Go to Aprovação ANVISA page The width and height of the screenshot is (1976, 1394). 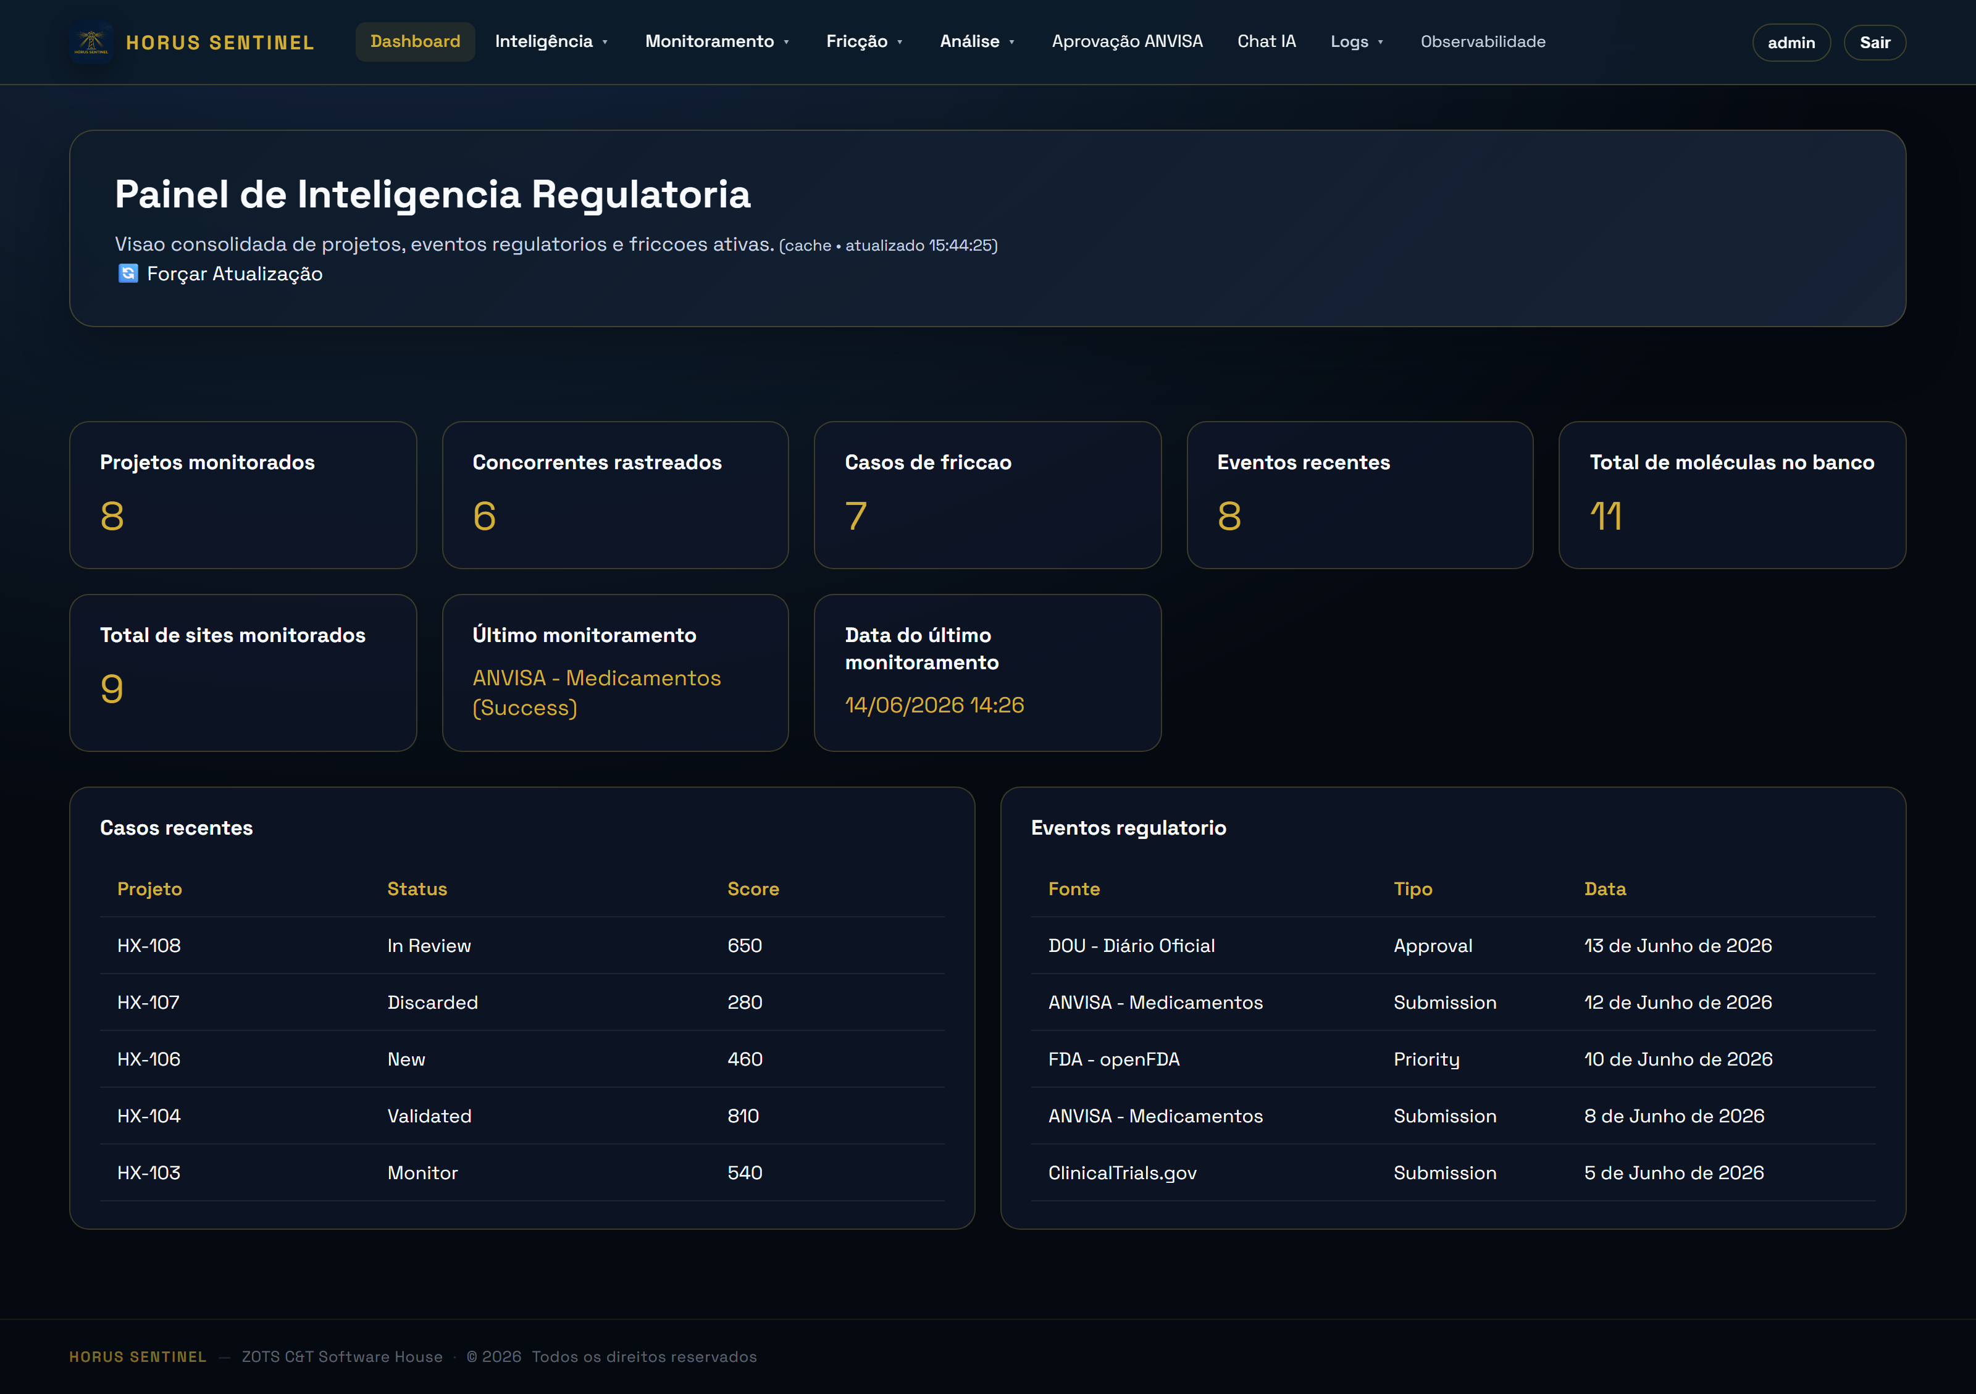click(1126, 41)
